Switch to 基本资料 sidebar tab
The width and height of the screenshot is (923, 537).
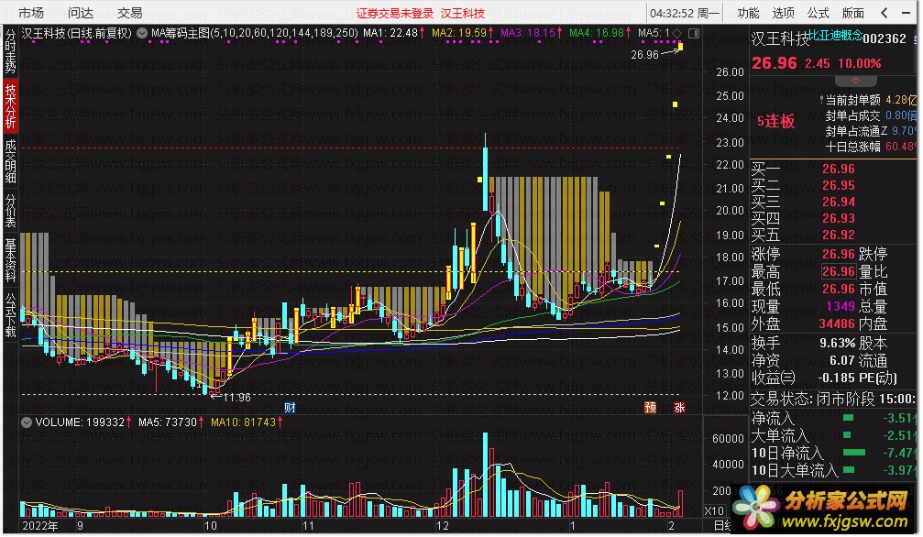[x=11, y=259]
